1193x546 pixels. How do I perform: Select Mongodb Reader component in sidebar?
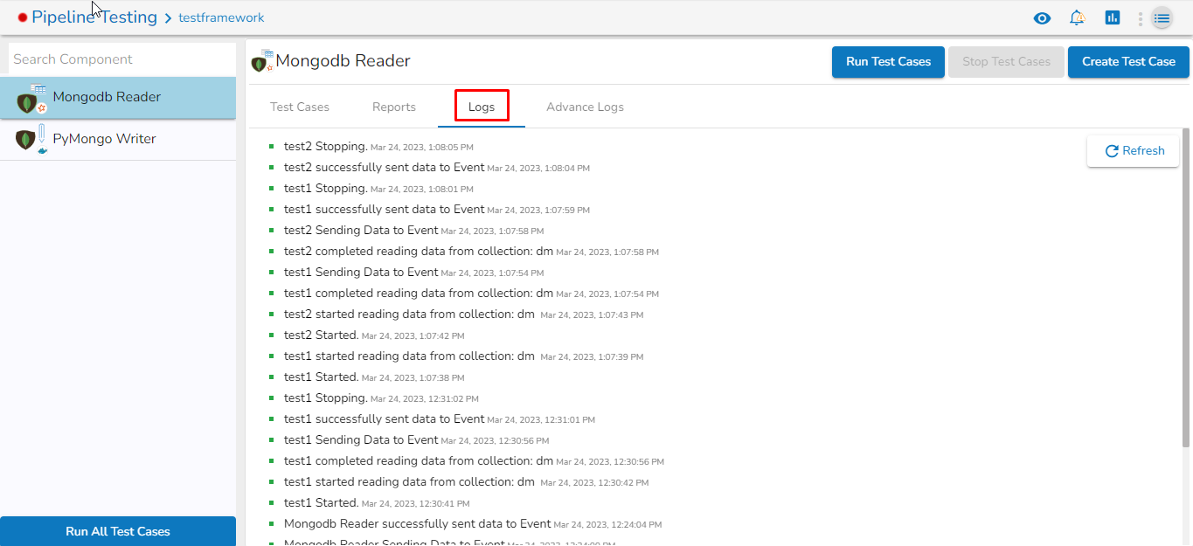click(x=118, y=98)
